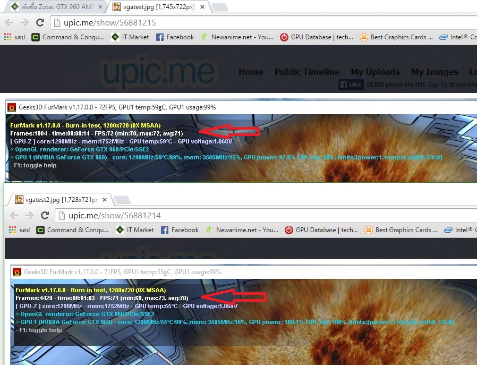Open GPU Database bookmark in lower browser
The height and width of the screenshot is (365, 477).
pos(321,230)
